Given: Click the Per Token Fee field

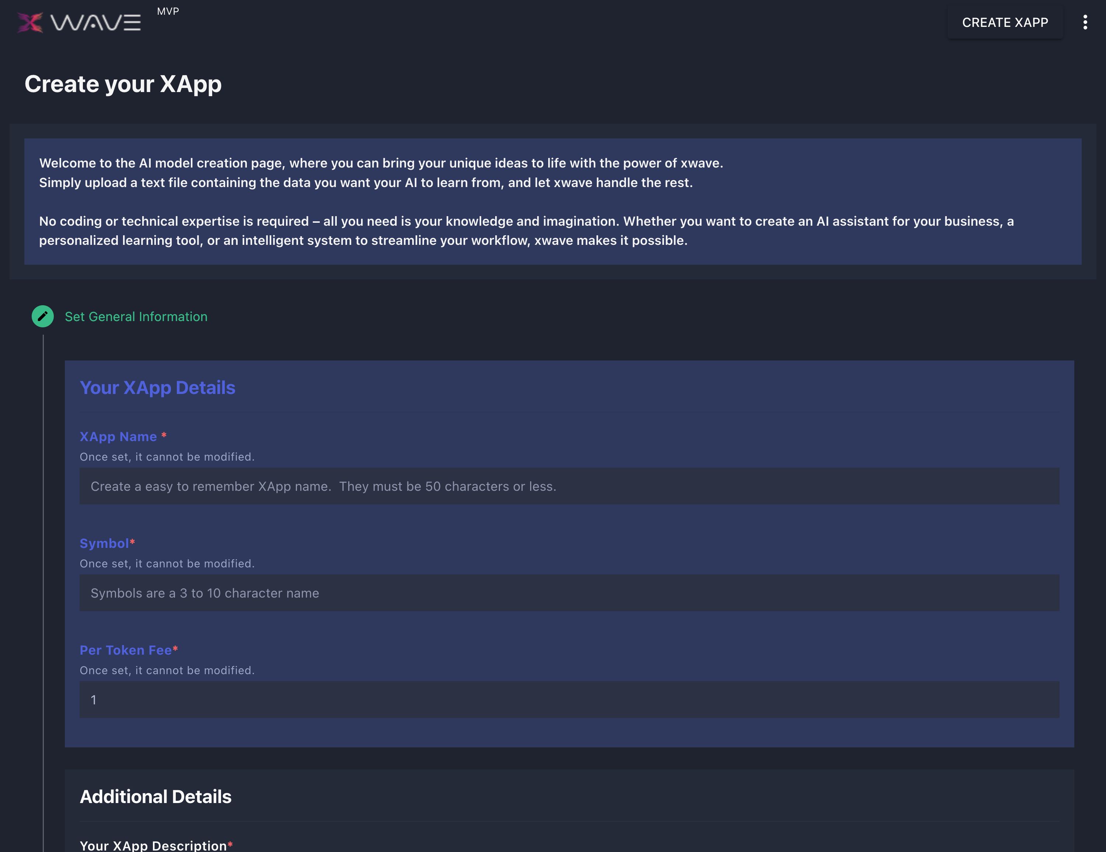Looking at the screenshot, I should [569, 700].
